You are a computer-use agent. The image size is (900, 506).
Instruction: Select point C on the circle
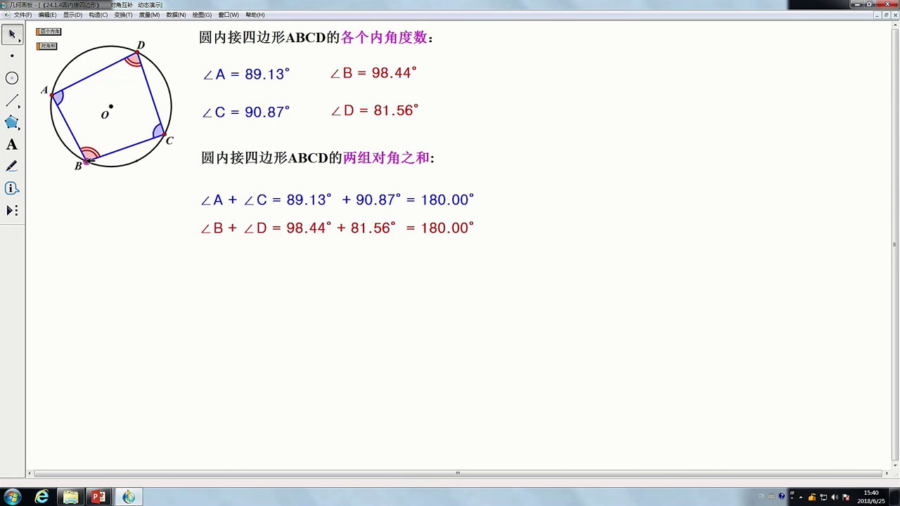(x=164, y=134)
